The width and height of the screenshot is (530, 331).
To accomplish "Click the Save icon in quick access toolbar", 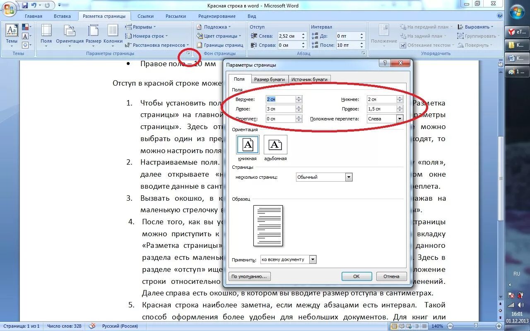I will click(x=25, y=5).
